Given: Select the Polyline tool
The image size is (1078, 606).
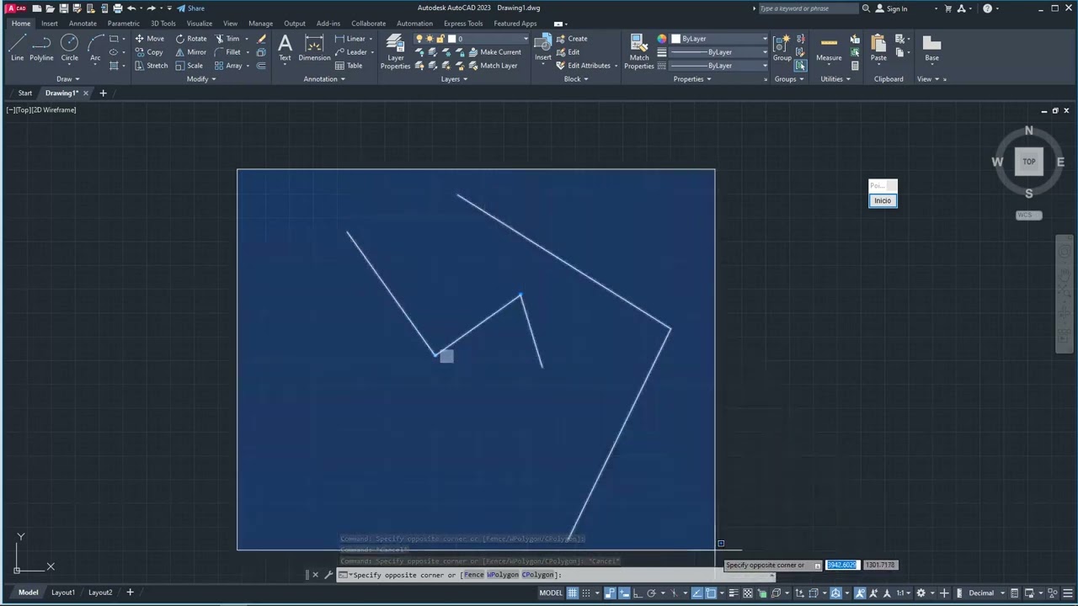Looking at the screenshot, I should pos(41,48).
